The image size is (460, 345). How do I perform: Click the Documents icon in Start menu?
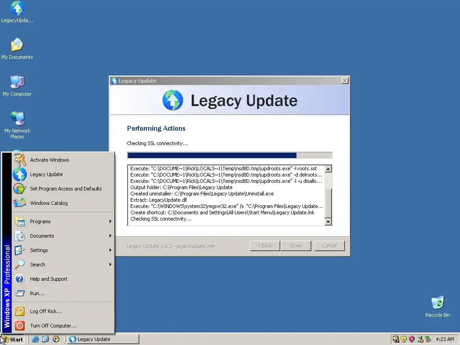(x=20, y=236)
